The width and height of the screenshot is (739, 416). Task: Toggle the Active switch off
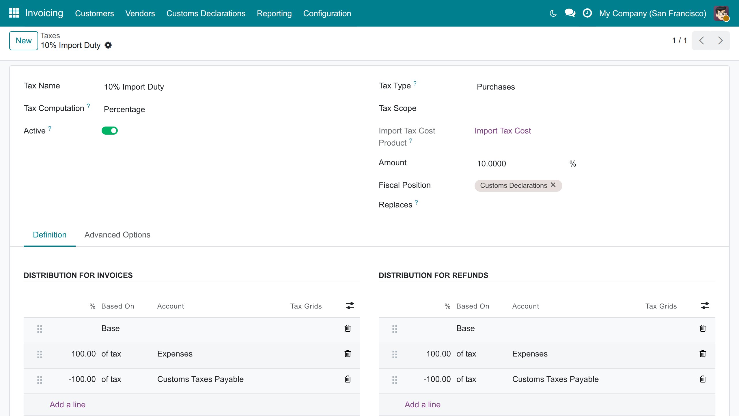click(109, 131)
